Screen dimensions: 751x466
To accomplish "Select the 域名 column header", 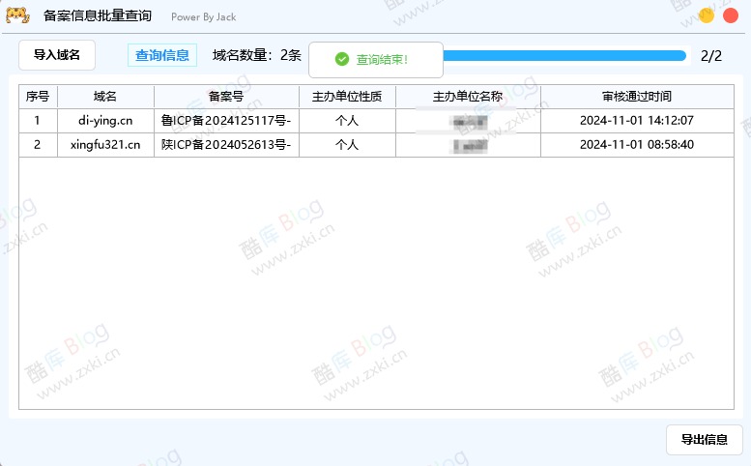I will pyautogui.click(x=105, y=97).
